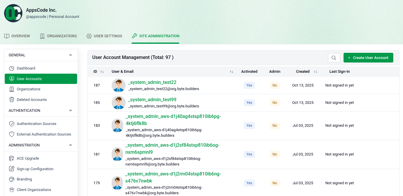Toggle the Activated badge for user 183
403x196 pixels.
[x=249, y=125]
